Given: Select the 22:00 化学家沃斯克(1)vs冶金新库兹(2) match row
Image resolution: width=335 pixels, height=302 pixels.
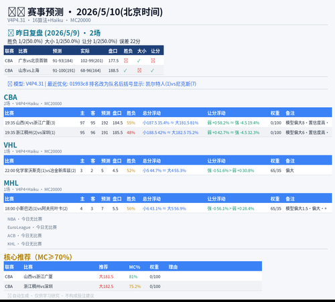Looking at the screenshot, I should click(x=167, y=171).
